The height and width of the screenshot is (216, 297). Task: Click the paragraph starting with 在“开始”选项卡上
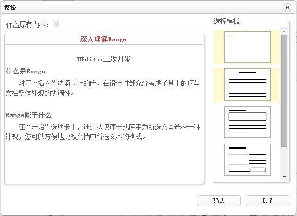pyautogui.click(x=104, y=131)
